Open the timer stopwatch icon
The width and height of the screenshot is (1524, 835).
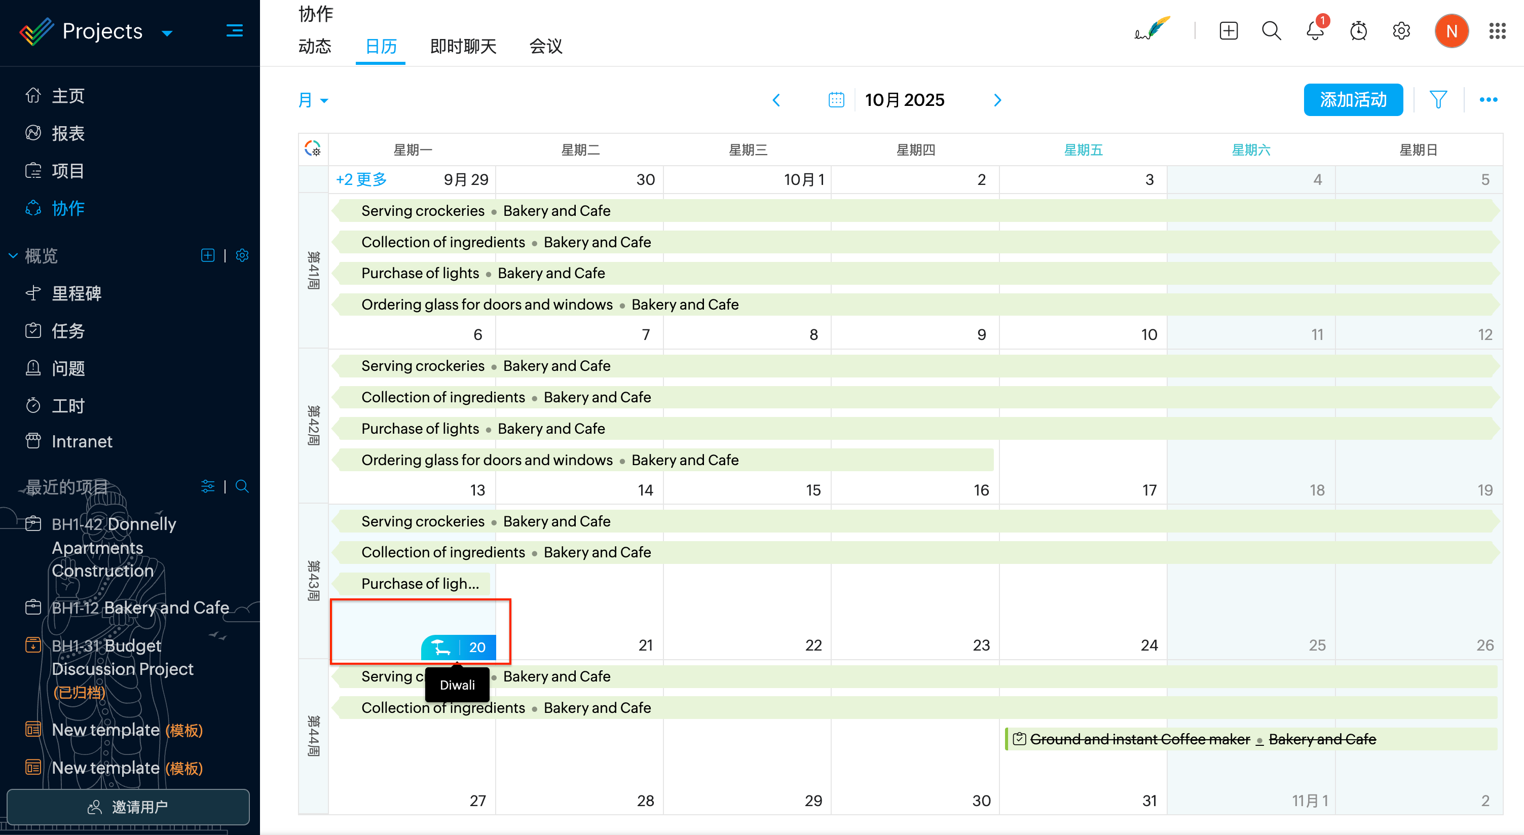[1358, 31]
